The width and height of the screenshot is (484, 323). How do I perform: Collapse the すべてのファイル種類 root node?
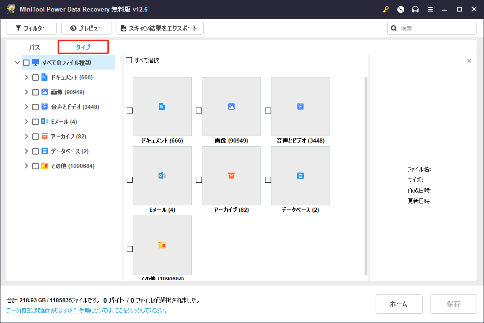(x=17, y=63)
